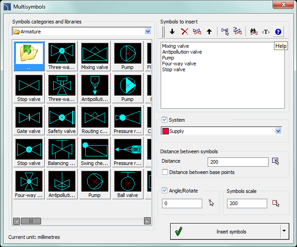The image size is (297, 247).
Task: Click the pick scale icon beside Symbols scale
Action: click(276, 203)
